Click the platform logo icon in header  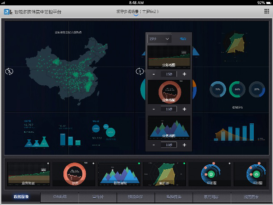click(x=8, y=11)
